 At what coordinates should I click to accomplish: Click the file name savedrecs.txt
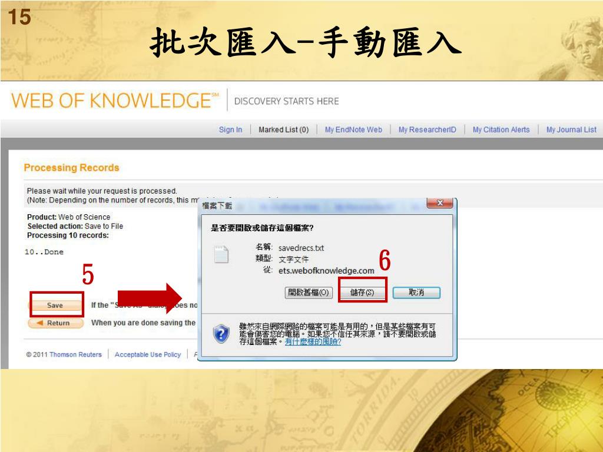click(301, 248)
